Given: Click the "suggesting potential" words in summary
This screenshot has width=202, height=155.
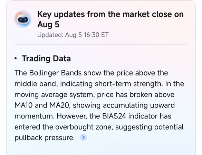Looking at the screenshot, I should click(x=150, y=127).
